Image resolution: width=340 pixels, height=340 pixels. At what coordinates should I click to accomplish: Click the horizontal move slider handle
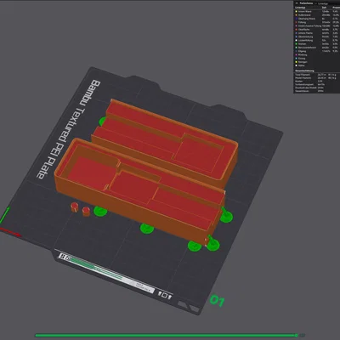297,336
